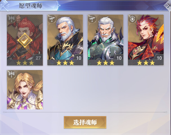This screenshot has width=171, height=135.
Task: Click the level 10 badge on green-armored elder card
Action: (x=119, y=58)
